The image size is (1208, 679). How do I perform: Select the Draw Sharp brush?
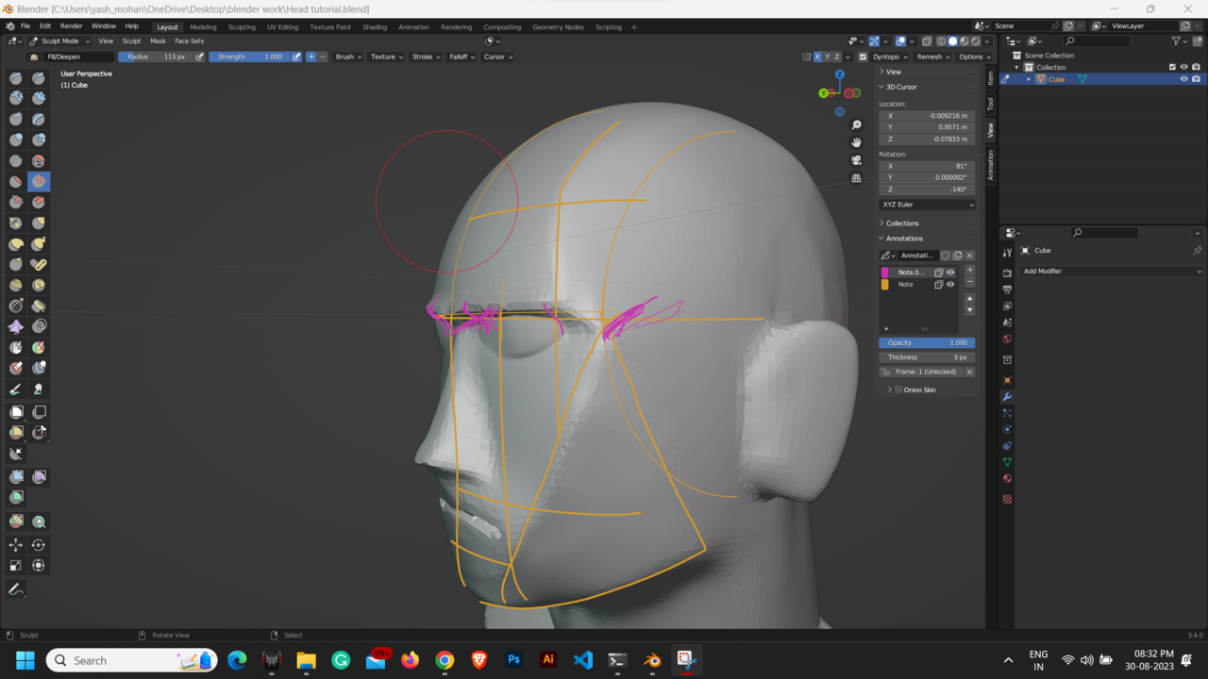point(40,78)
